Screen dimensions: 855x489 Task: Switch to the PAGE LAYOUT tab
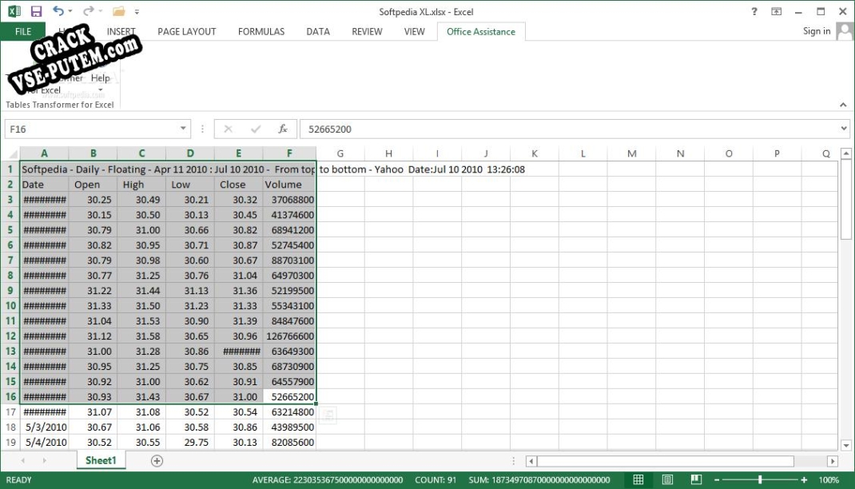point(186,32)
